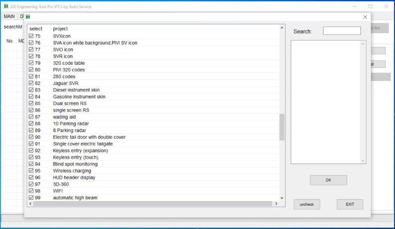Focus the Search input field
The width and height of the screenshot is (395, 229).
coord(342,31)
